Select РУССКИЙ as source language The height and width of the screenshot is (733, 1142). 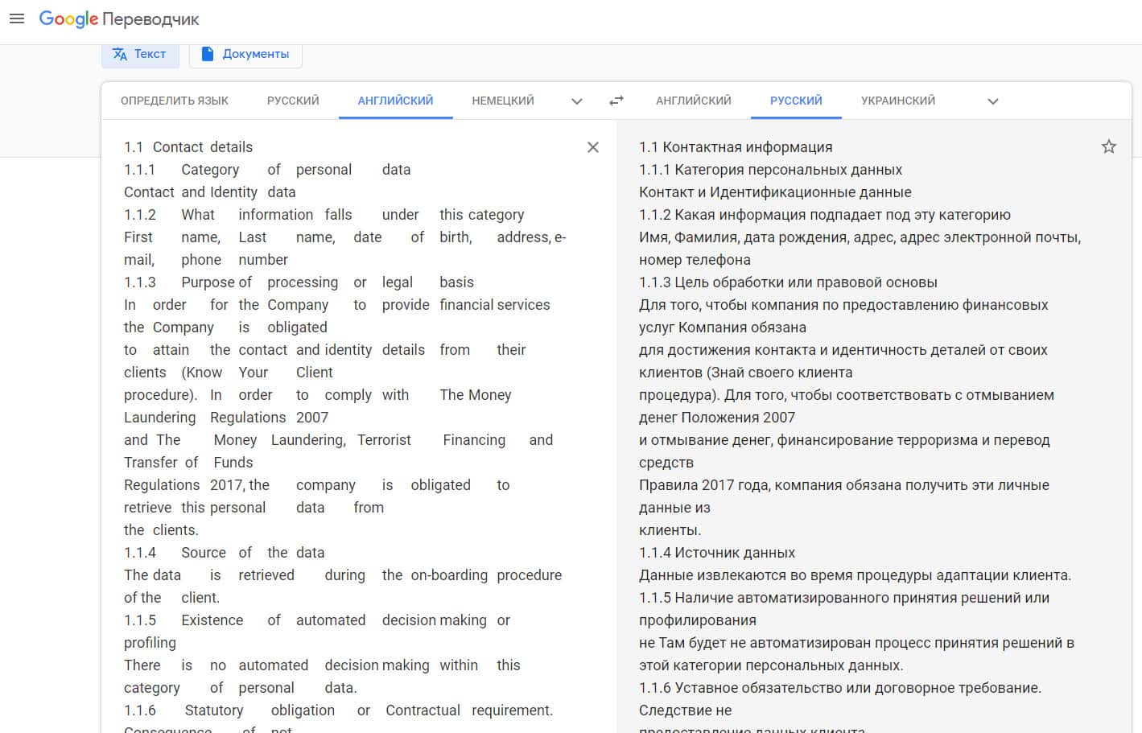293,101
